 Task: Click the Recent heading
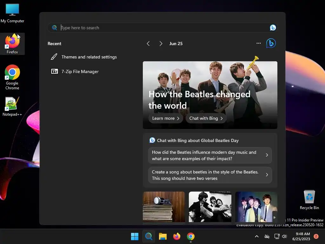(x=55, y=44)
